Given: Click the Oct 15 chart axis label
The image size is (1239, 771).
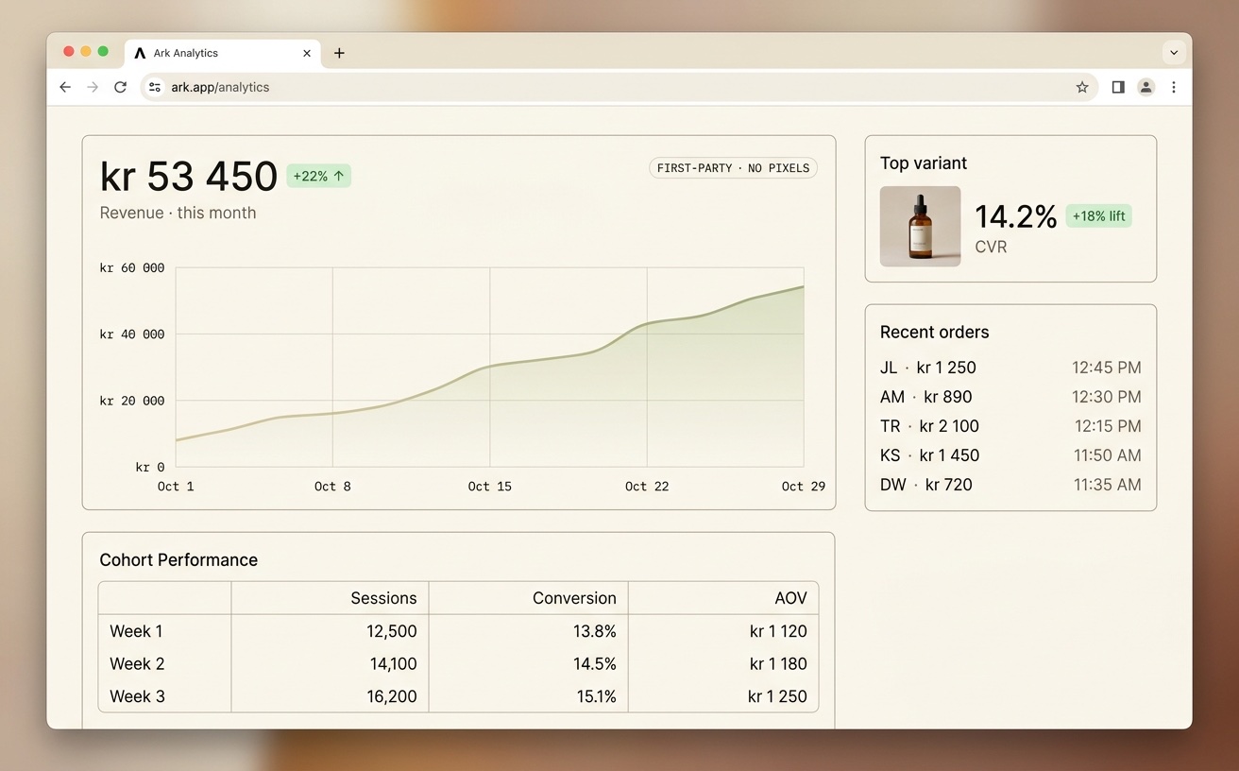Looking at the screenshot, I should pos(489,486).
